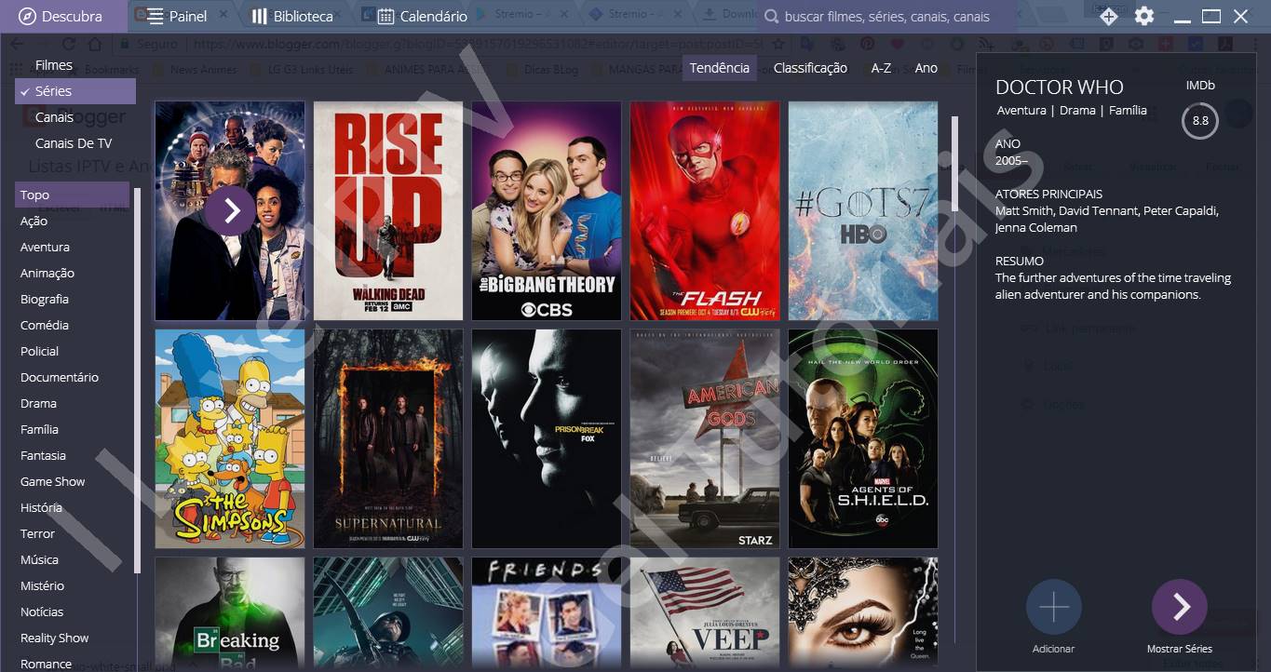Open the Biblioteca tab
This screenshot has height=672, width=1271.
click(291, 16)
